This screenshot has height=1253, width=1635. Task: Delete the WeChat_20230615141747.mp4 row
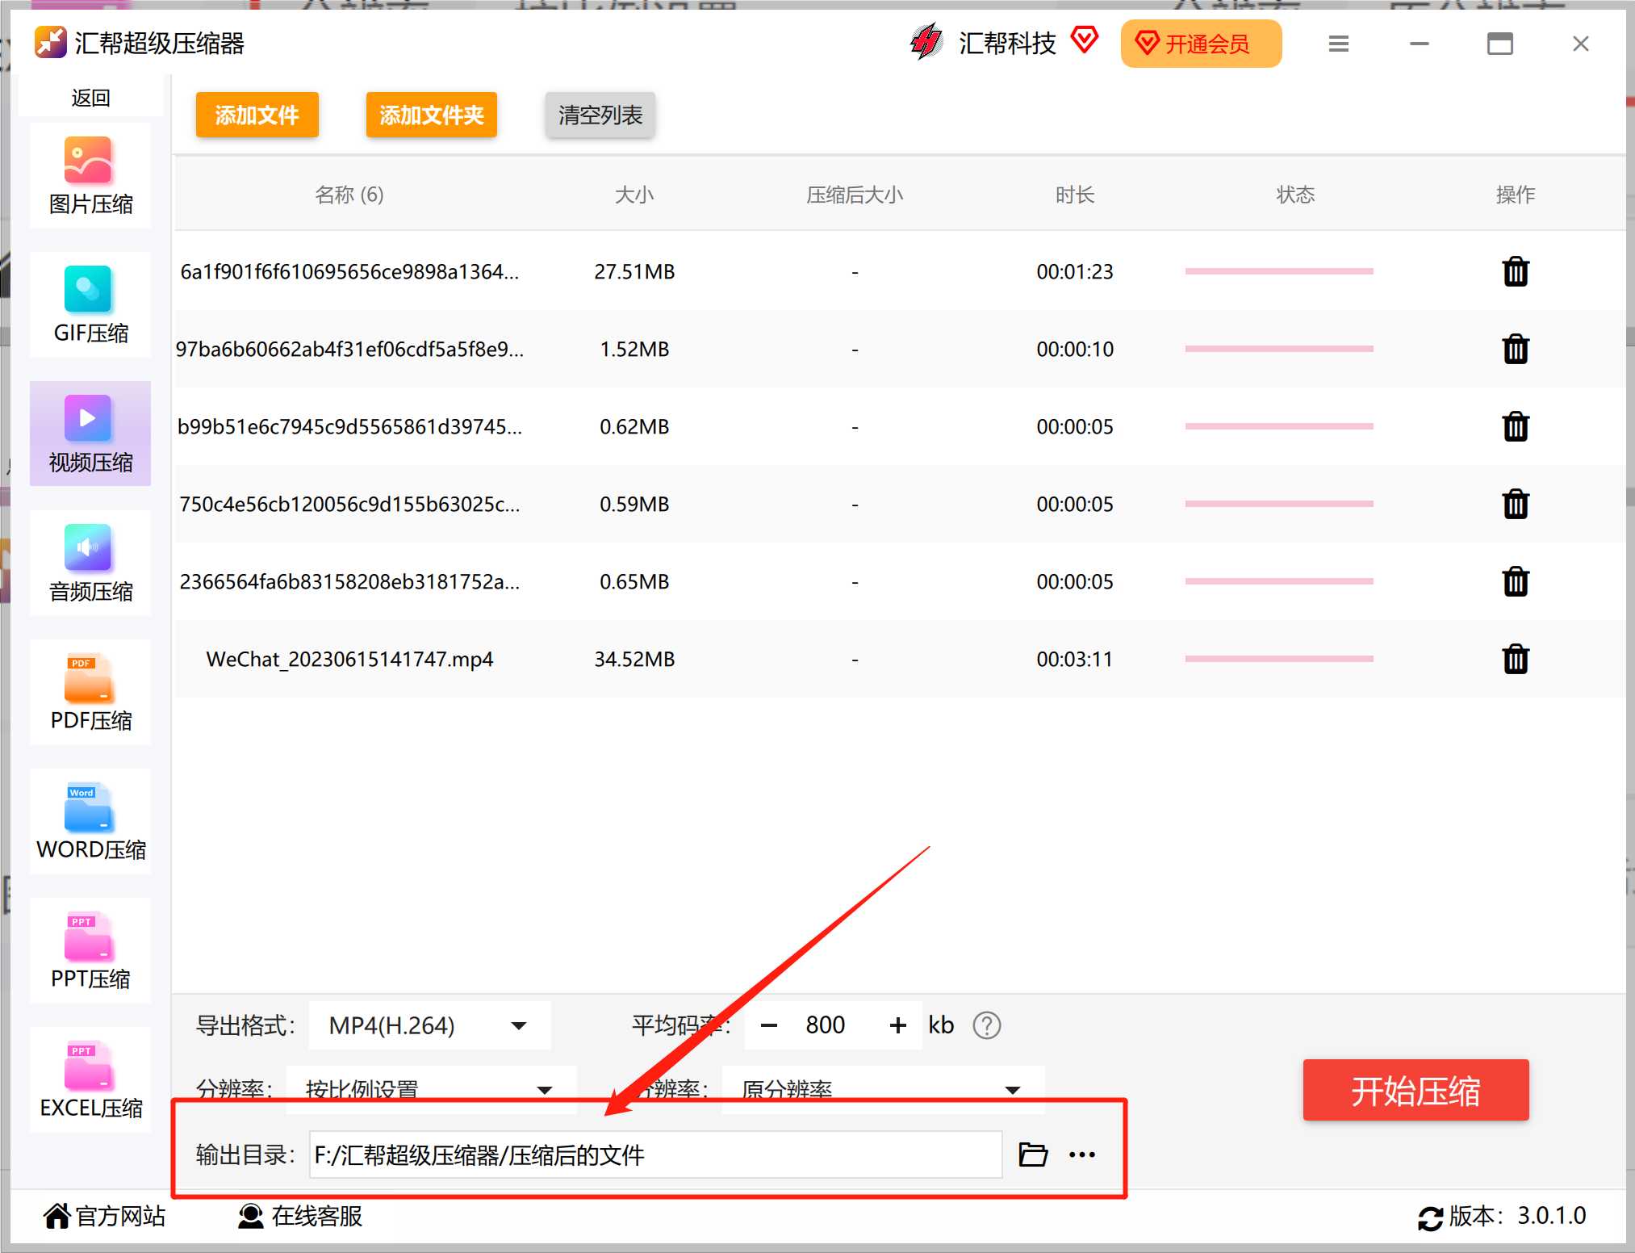(1516, 659)
